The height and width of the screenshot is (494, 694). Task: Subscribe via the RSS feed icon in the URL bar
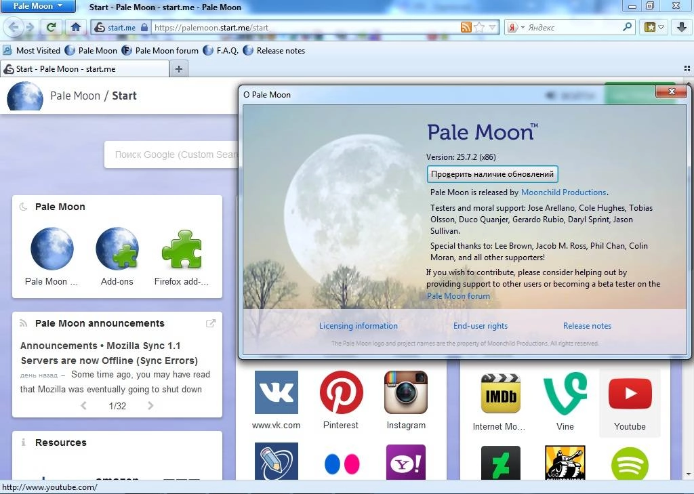pyautogui.click(x=466, y=27)
